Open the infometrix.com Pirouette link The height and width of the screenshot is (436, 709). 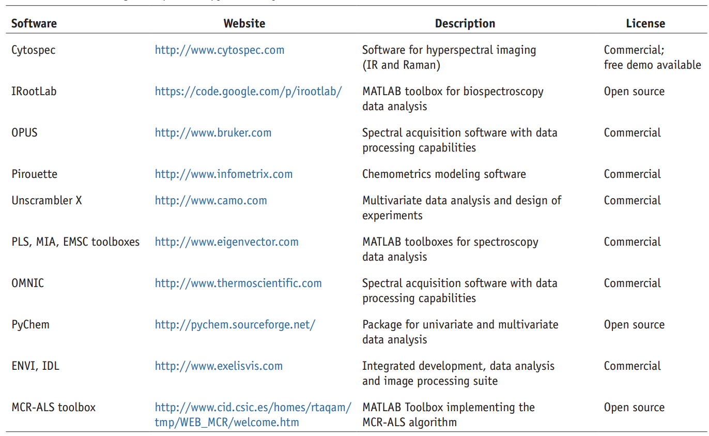tap(223, 174)
